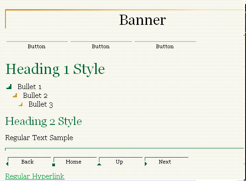The height and width of the screenshot is (181, 246).
Task: Click the right arrow icon beside Next
Action: point(146,164)
